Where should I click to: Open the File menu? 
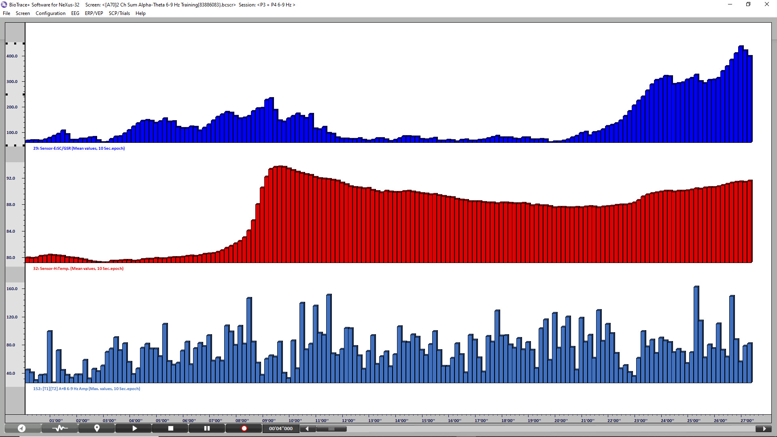point(6,13)
